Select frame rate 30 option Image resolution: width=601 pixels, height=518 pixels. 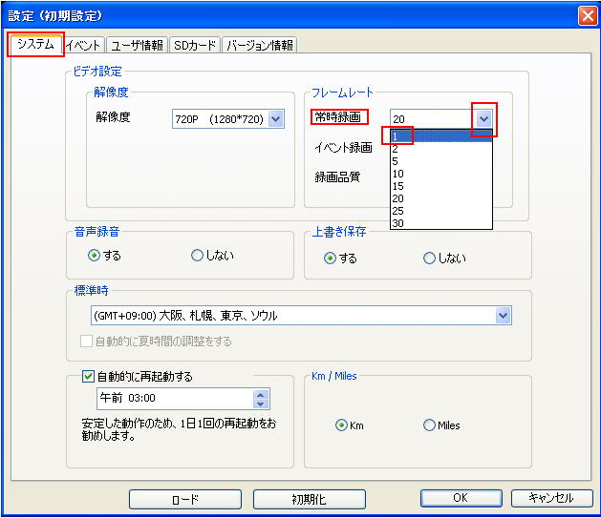pyautogui.click(x=441, y=223)
